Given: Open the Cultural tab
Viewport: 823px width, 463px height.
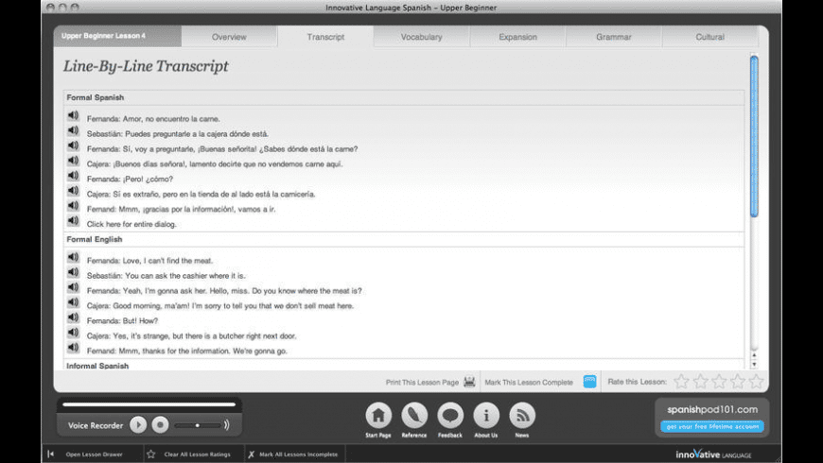Looking at the screenshot, I should click(x=709, y=37).
